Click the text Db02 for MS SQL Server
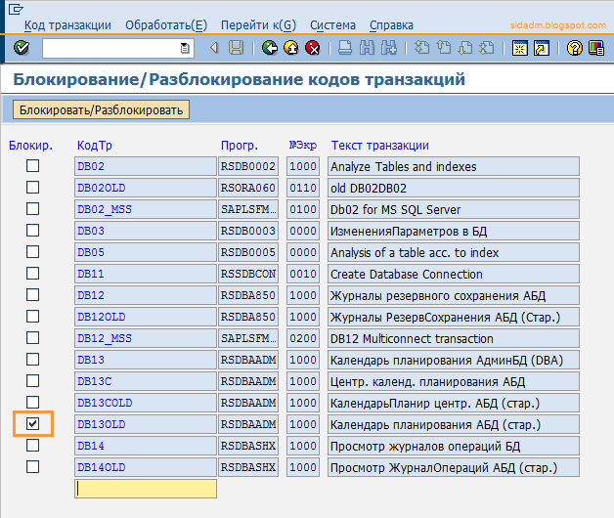 (396, 210)
